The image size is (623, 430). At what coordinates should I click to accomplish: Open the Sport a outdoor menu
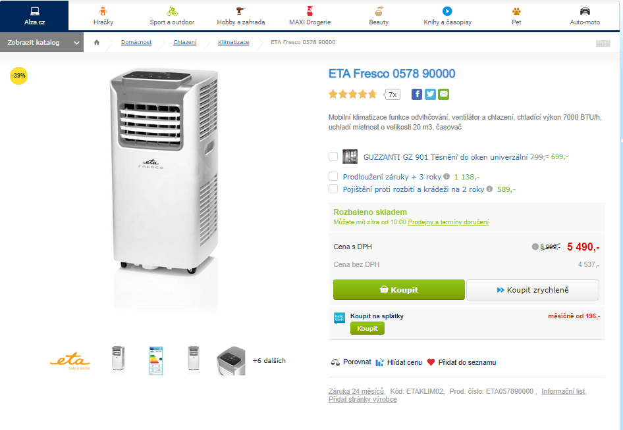[x=172, y=16]
